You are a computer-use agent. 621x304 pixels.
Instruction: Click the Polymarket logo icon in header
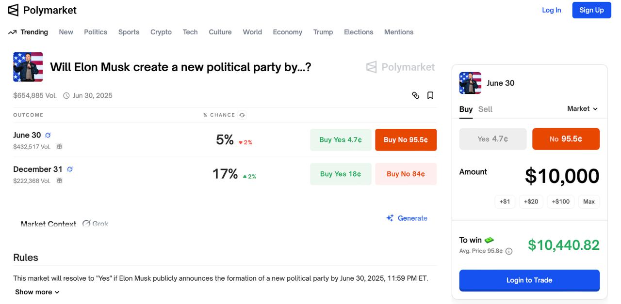[13, 10]
